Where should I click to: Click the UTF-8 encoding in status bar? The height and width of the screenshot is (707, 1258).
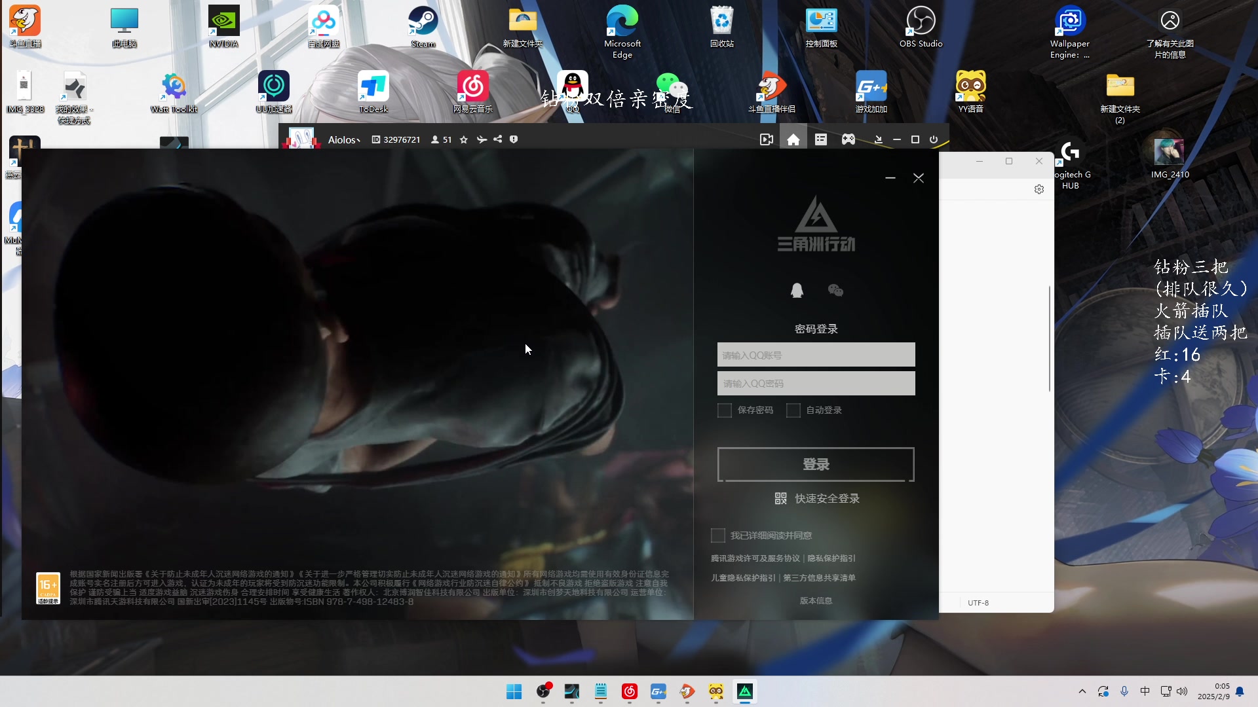[x=978, y=603]
